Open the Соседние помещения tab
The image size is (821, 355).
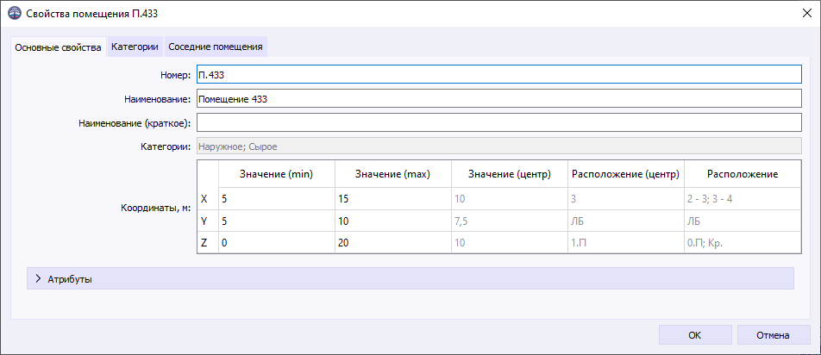(x=216, y=47)
